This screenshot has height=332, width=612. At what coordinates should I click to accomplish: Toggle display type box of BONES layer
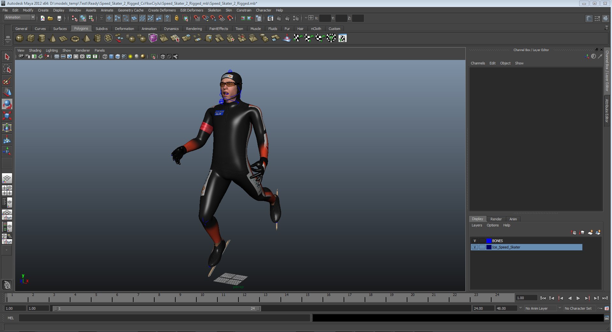pos(482,241)
